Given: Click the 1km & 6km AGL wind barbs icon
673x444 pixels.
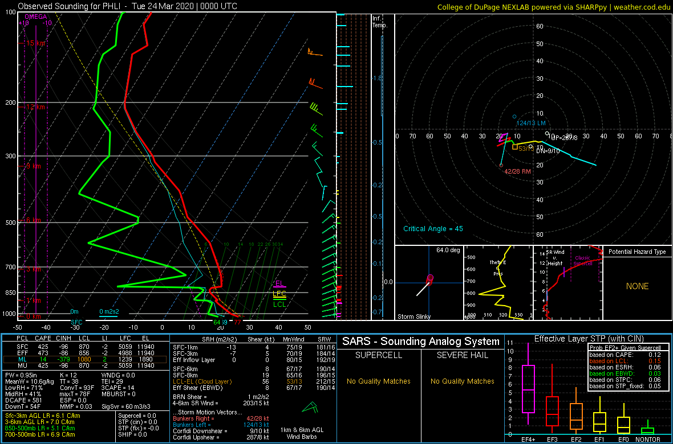Looking at the screenshot, I should (x=310, y=408).
